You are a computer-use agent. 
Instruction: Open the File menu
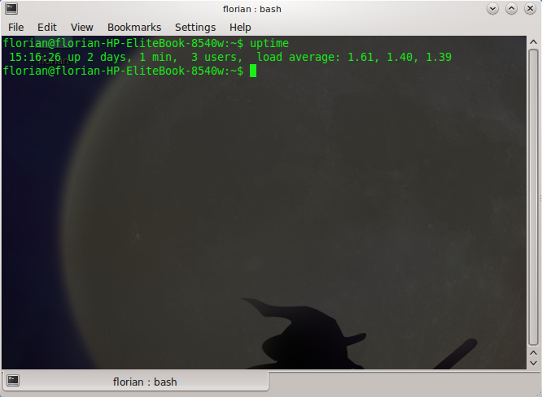[x=16, y=27]
